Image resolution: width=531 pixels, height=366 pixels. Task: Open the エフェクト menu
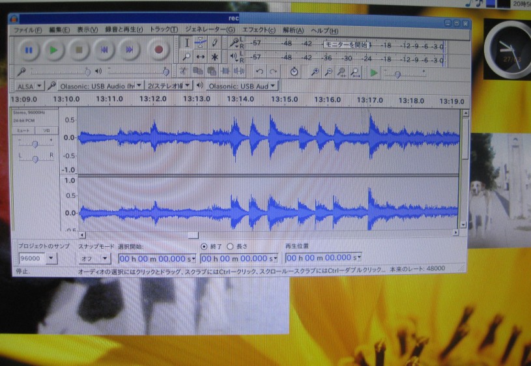(x=259, y=30)
